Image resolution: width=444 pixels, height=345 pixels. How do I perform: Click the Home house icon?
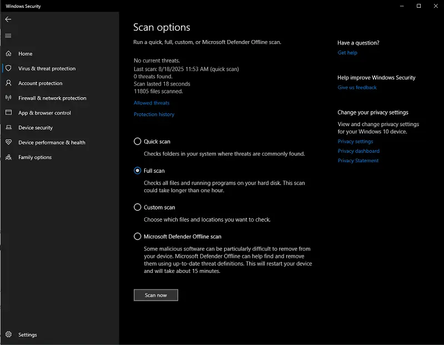pos(8,54)
